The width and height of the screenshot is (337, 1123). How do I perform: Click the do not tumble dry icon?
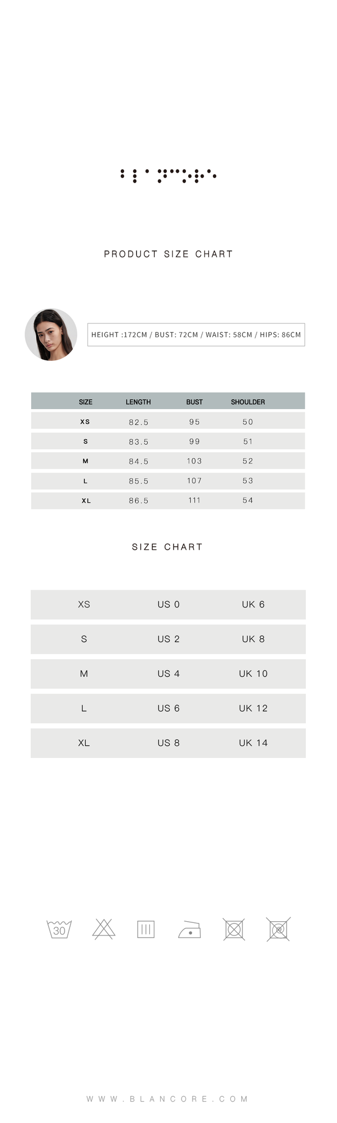pos(234,929)
